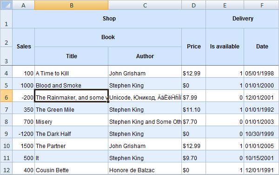Viewport: 279px width, 175px height.
Task: Select row 6 header
Action: click(6, 96)
